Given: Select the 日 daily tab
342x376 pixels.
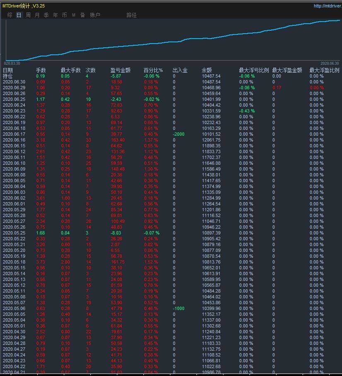Looking at the screenshot, I should click(x=19, y=15).
